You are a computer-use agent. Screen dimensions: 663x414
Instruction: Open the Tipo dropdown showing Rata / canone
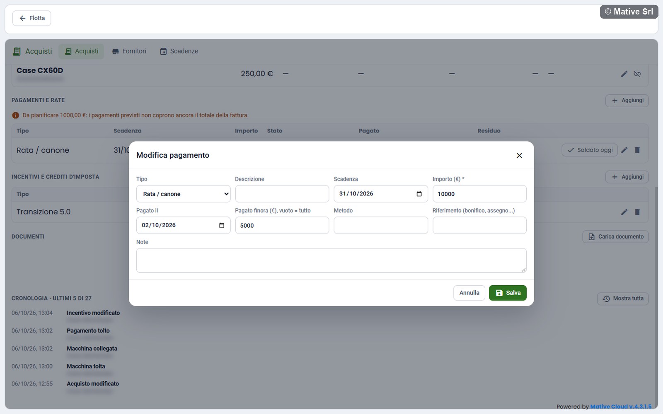click(x=183, y=194)
